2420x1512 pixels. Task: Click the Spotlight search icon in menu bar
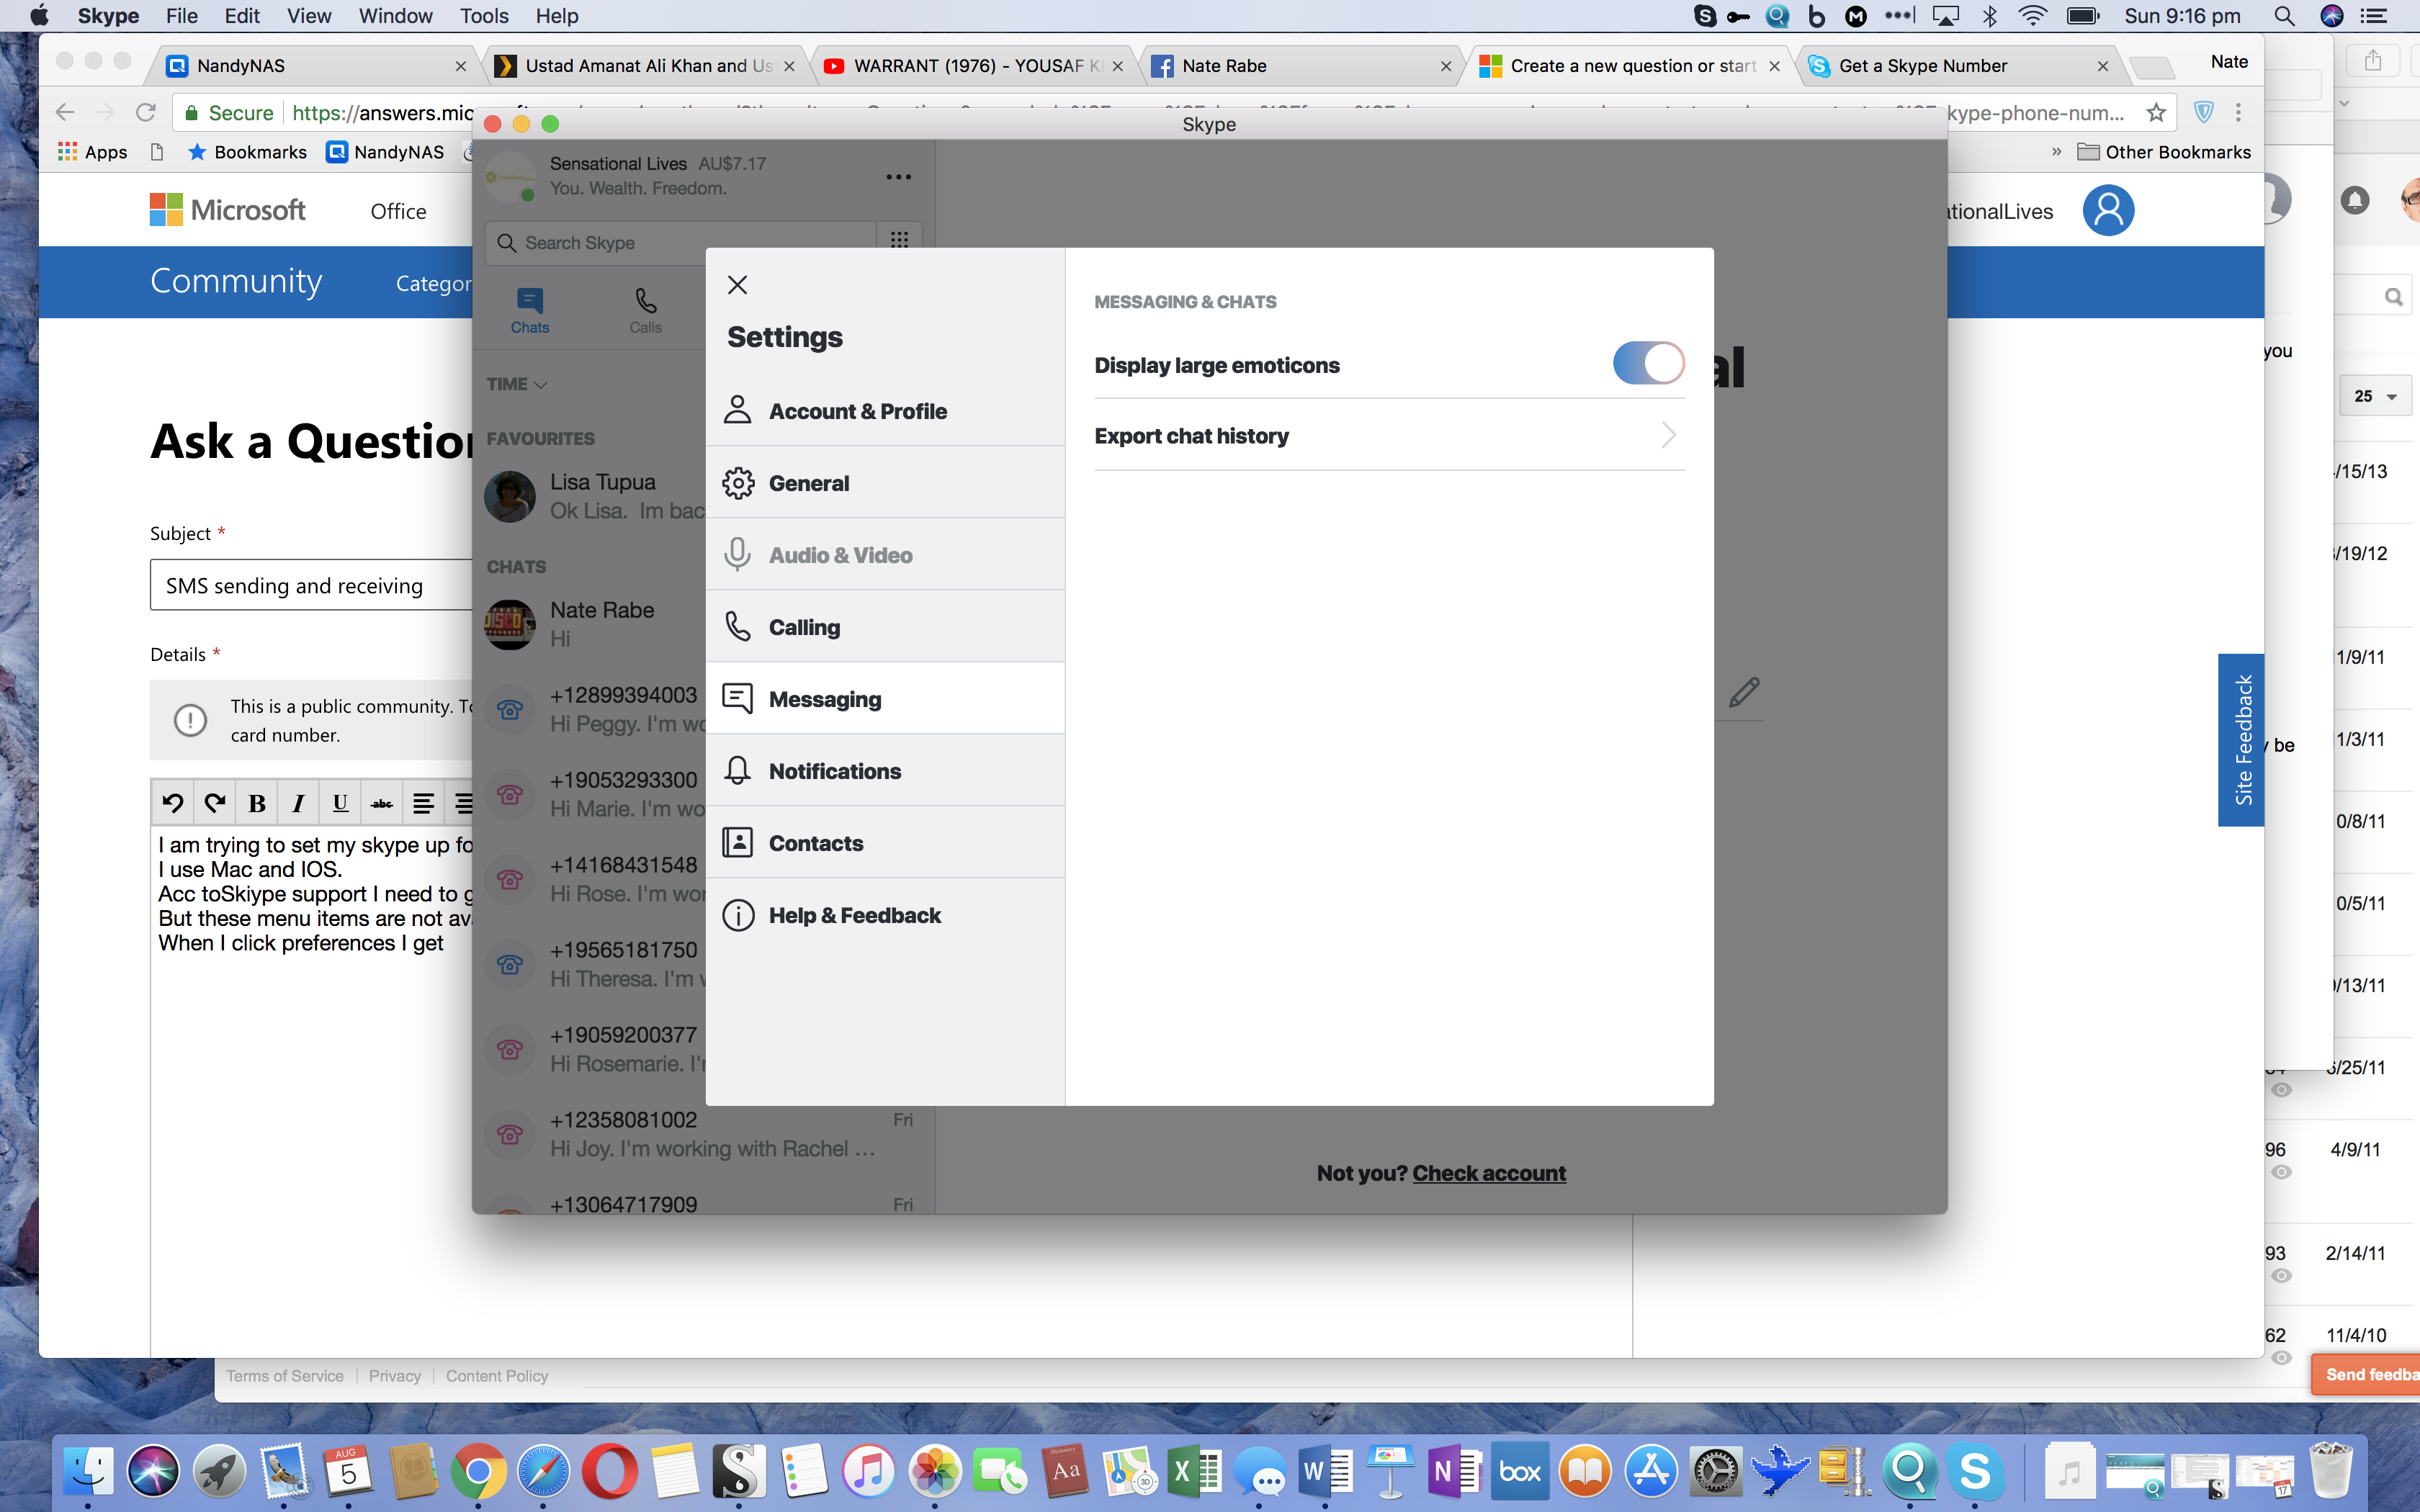(2284, 16)
